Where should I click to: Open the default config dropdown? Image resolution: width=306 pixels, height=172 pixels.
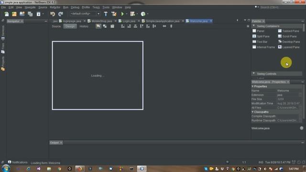coord(98,14)
